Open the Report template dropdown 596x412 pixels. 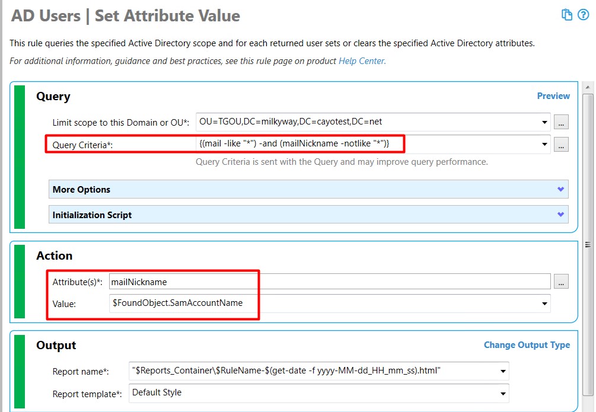503,394
